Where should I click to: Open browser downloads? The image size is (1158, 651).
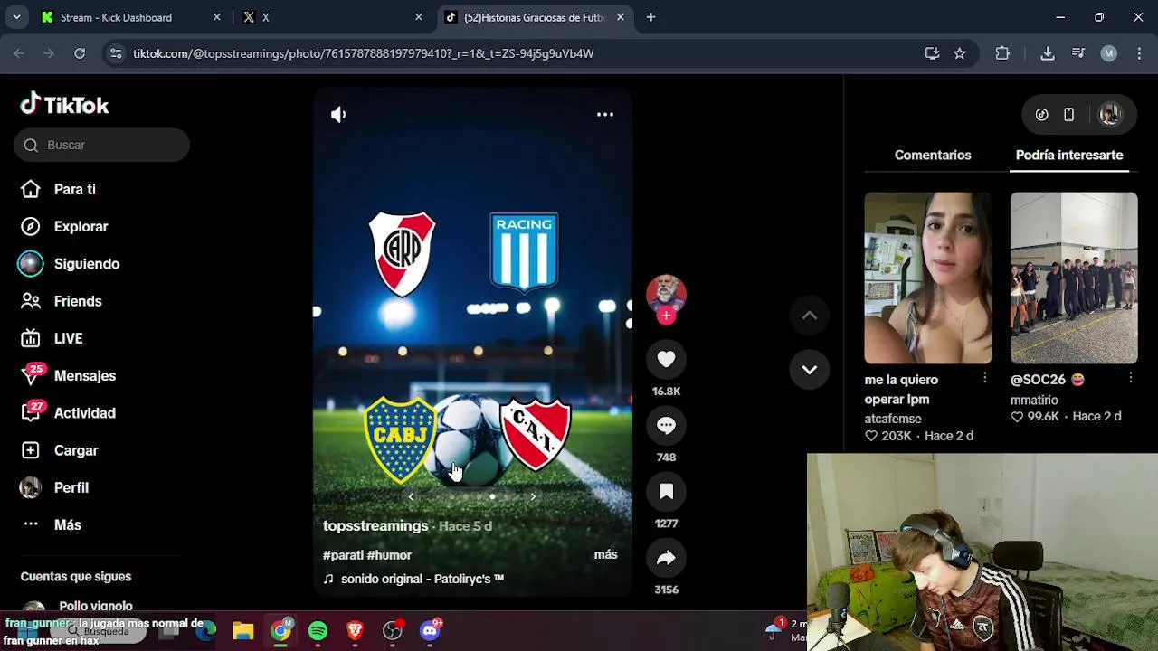tap(1048, 53)
